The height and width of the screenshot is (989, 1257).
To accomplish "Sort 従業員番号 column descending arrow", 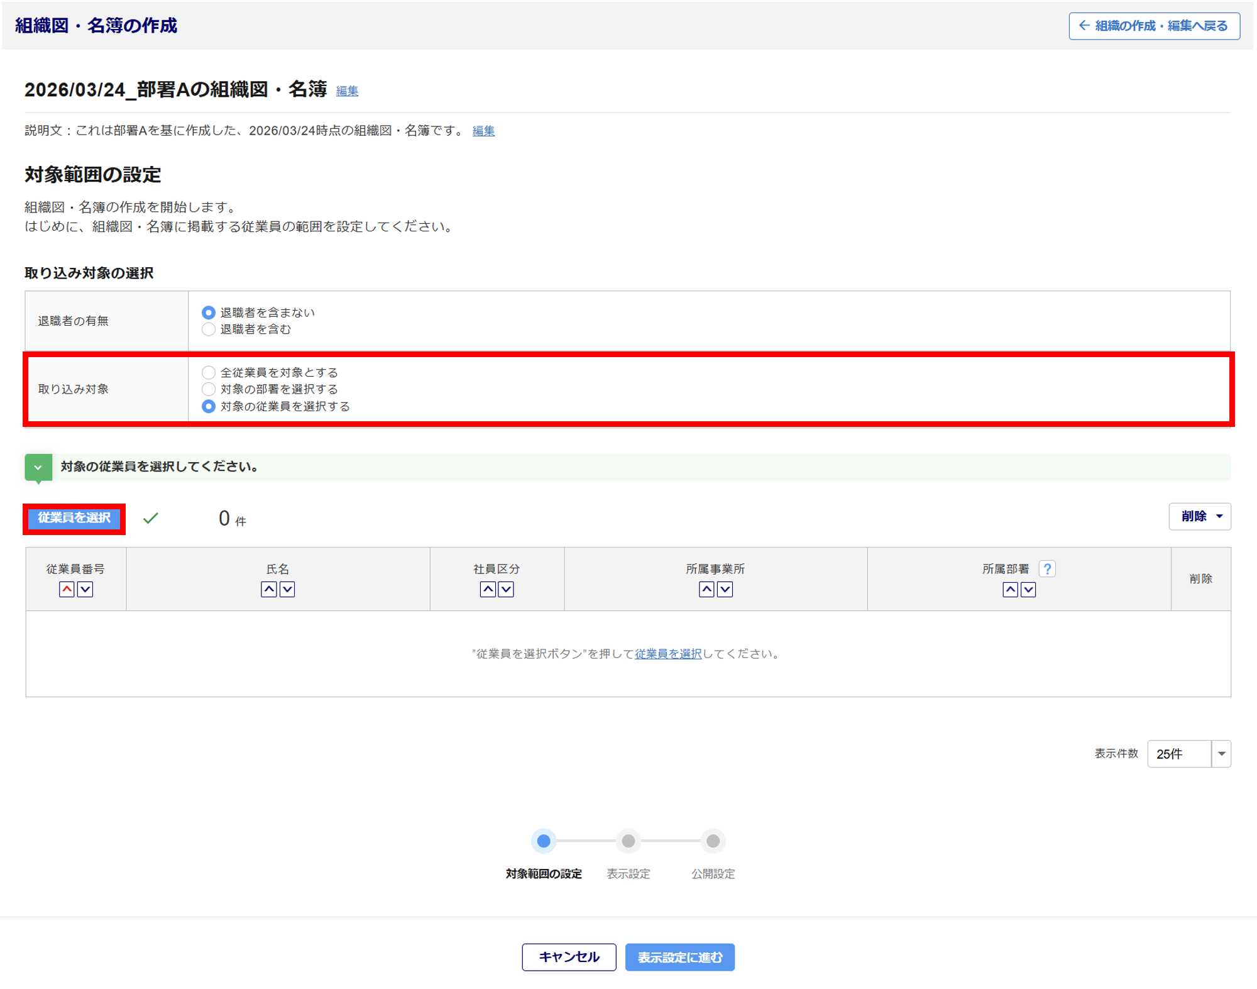I will (x=85, y=589).
